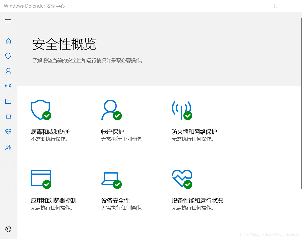Screen dimensions: 302x239
Task: Open the 帐户保护 heading link
Action: tap(112, 132)
